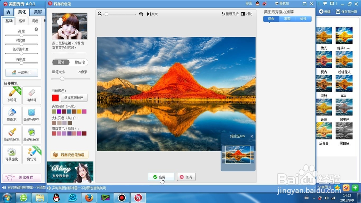
Task: Click the zoom in magnifier icon
Action: [x=141, y=14]
